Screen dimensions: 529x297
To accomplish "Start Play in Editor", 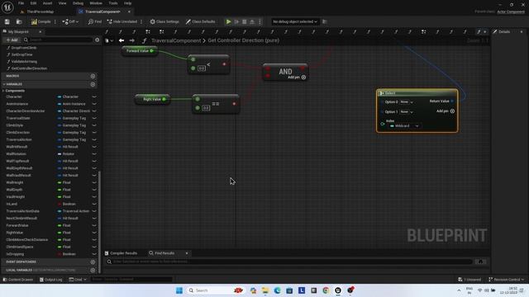I will point(228,21).
